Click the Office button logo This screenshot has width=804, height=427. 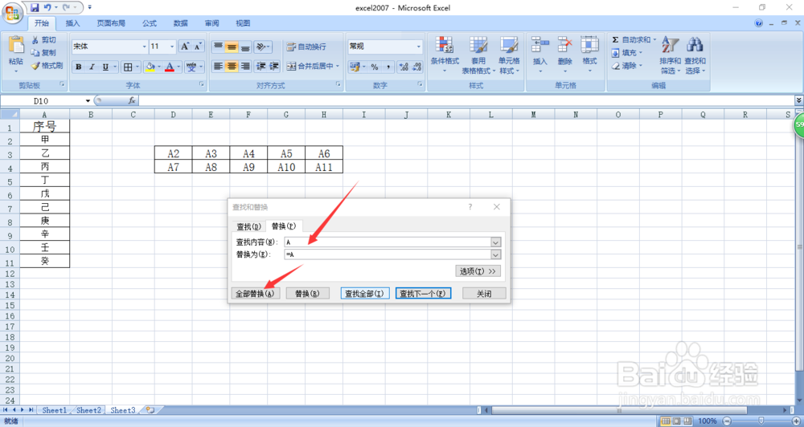coord(12,12)
